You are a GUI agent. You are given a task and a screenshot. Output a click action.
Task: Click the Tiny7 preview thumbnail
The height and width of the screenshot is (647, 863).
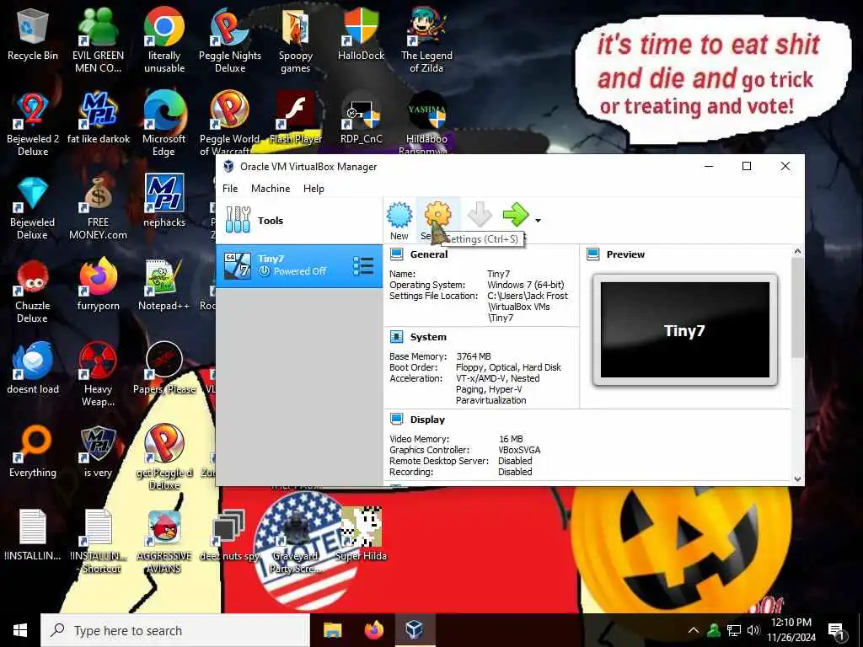click(684, 329)
